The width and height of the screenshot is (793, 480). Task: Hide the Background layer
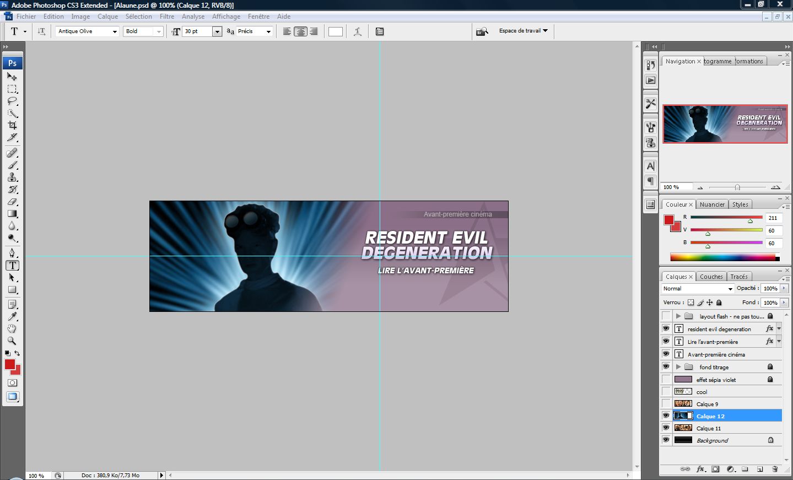[x=666, y=440]
